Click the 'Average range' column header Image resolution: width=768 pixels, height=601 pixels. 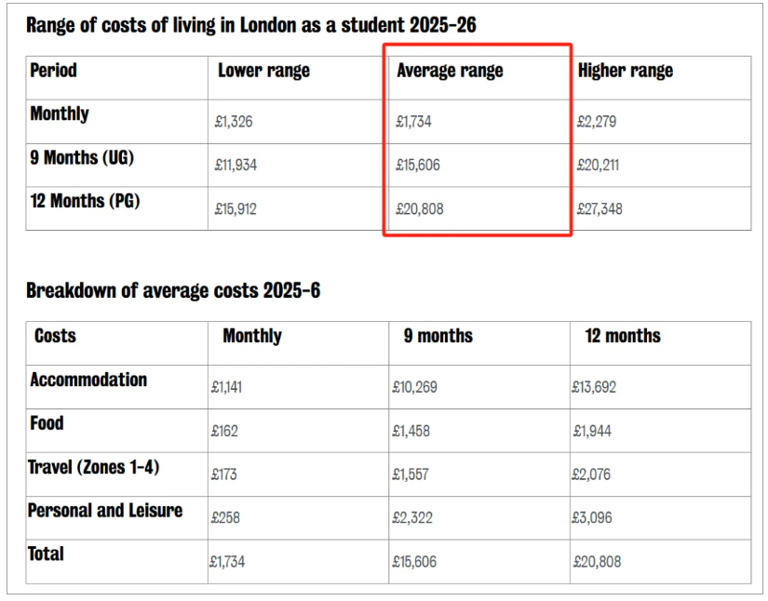click(450, 71)
